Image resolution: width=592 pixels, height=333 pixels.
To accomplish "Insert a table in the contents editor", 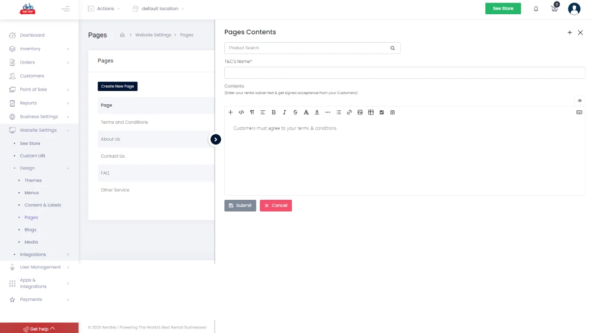I will point(371,112).
